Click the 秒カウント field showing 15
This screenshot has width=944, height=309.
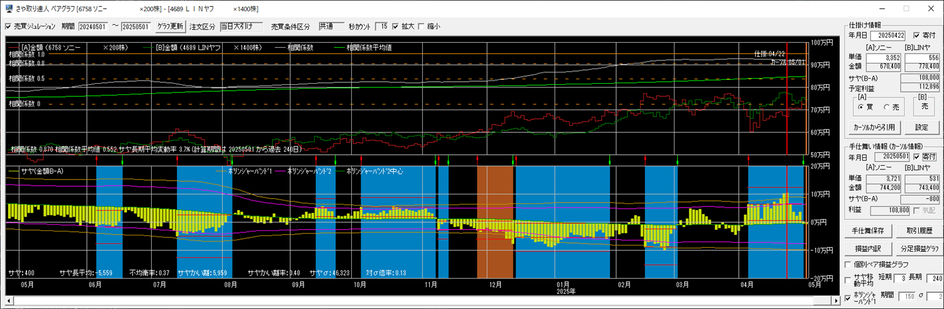point(381,26)
